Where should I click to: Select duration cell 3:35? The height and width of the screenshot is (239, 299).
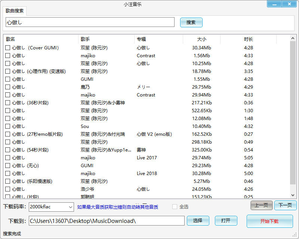click(249, 71)
